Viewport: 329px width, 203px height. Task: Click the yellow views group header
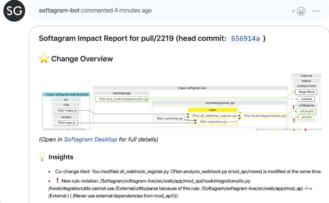click(212, 110)
